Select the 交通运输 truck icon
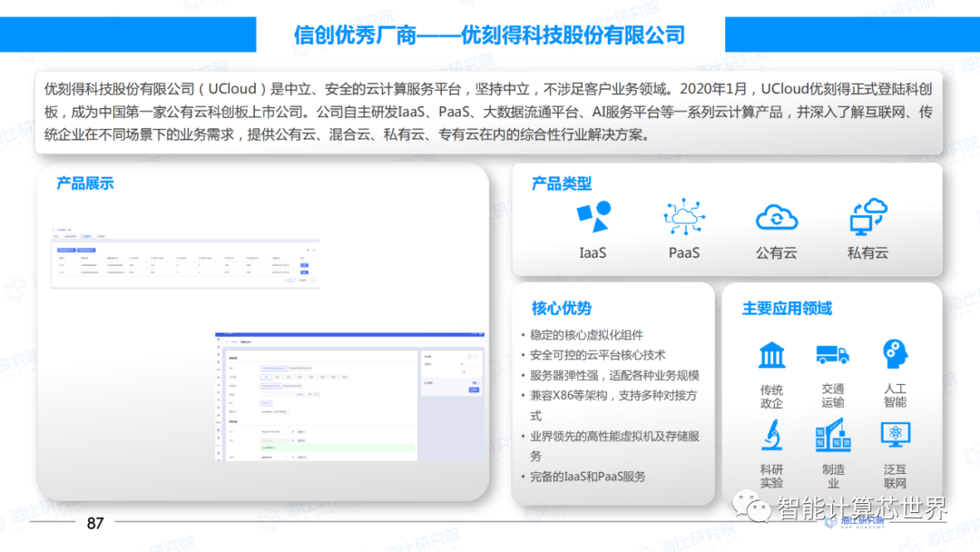 click(x=832, y=354)
